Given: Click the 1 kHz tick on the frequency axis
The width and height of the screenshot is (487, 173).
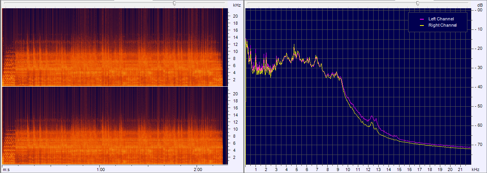Looking at the screenshot, I should tap(256, 169).
